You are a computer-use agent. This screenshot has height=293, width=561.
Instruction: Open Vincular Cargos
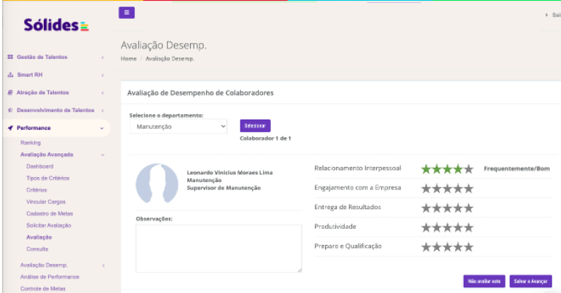[x=46, y=202]
